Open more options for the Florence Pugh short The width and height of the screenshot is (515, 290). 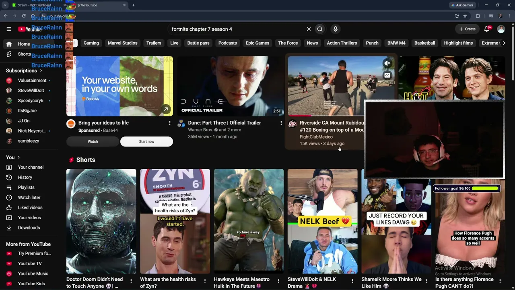pyautogui.click(x=500, y=281)
